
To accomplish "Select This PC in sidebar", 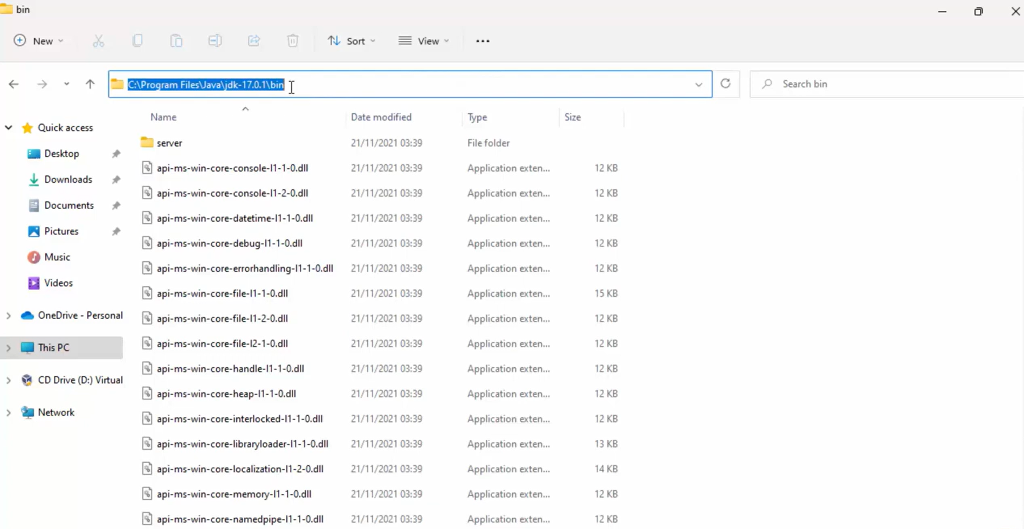I will (53, 348).
